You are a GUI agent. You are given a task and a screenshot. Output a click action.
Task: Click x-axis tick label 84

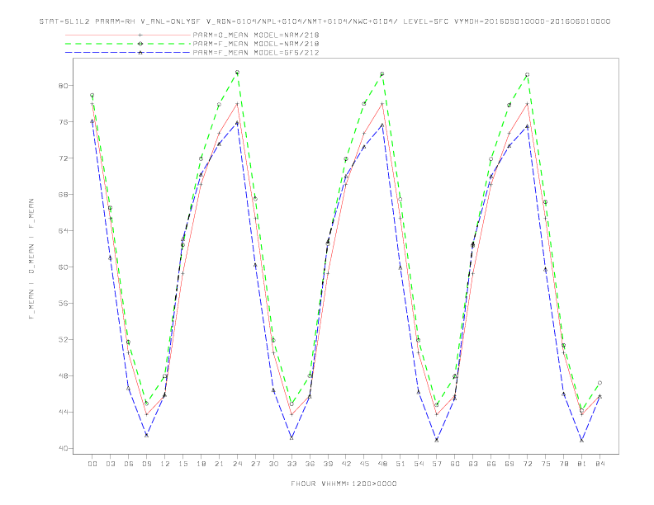(599, 464)
